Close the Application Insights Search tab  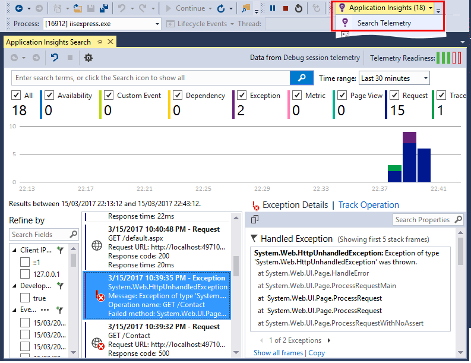click(x=110, y=42)
